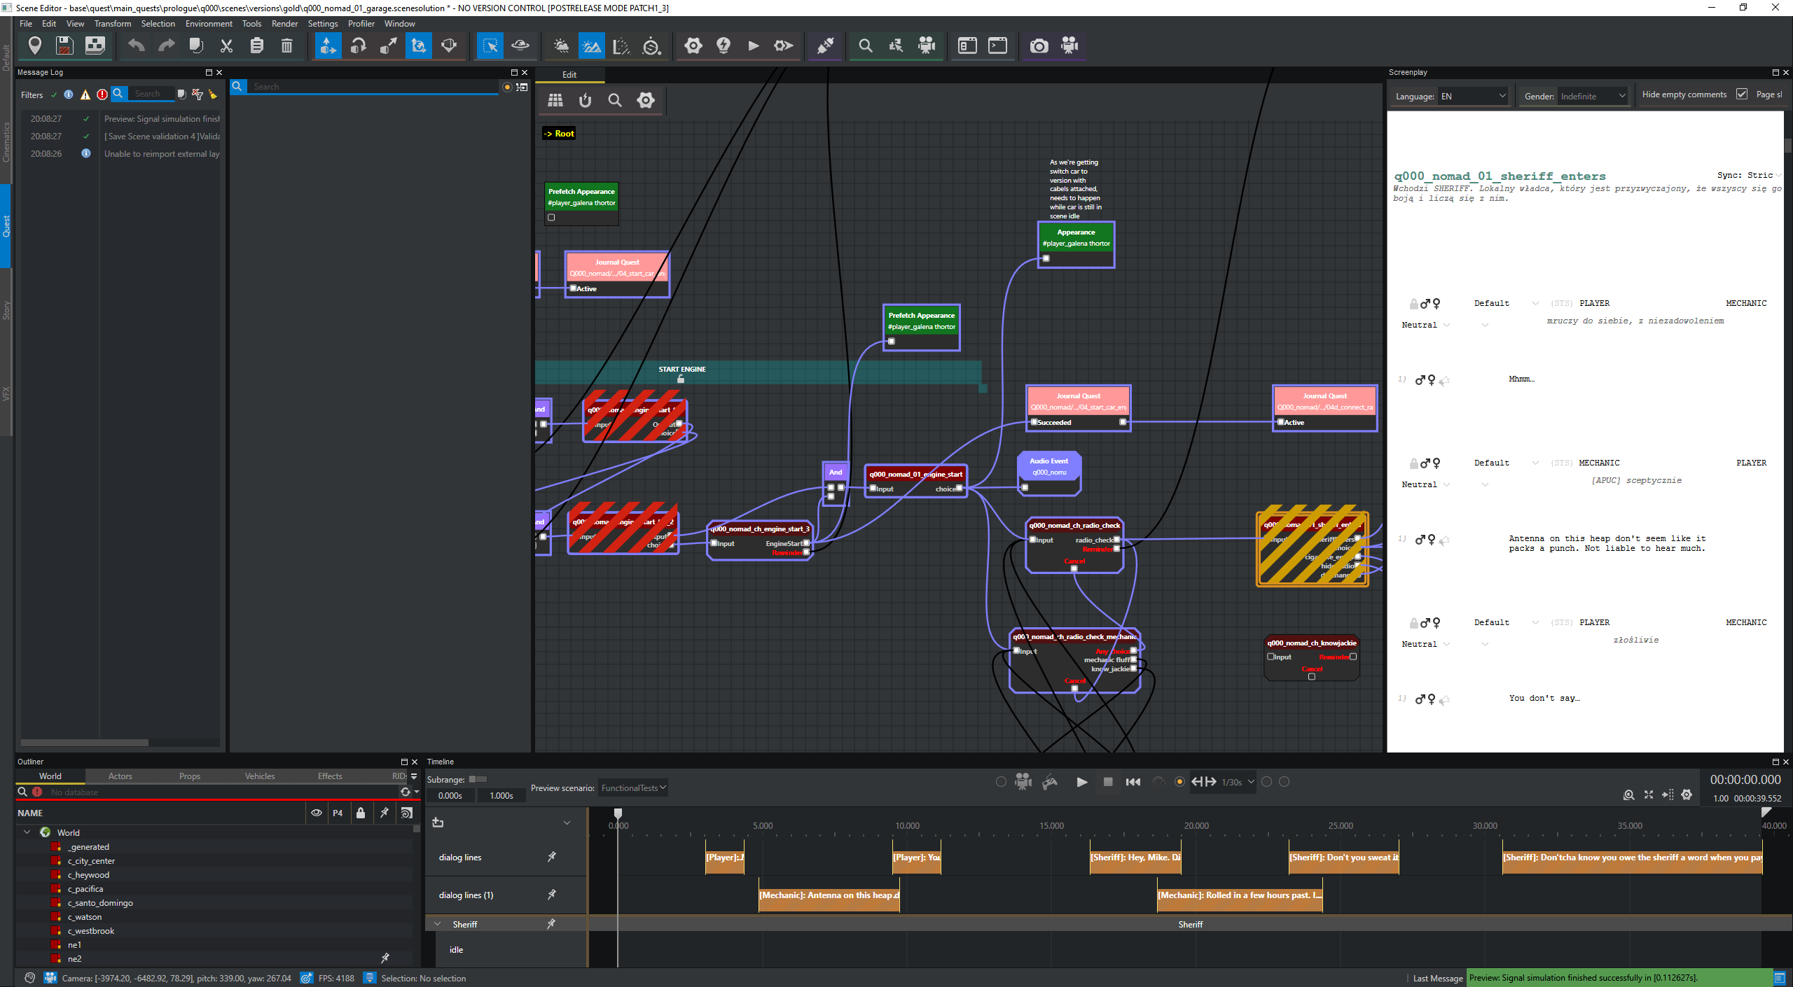Screen dimensions: 1793x987
Task: Rewind timeline to start
Action: (x=1133, y=782)
